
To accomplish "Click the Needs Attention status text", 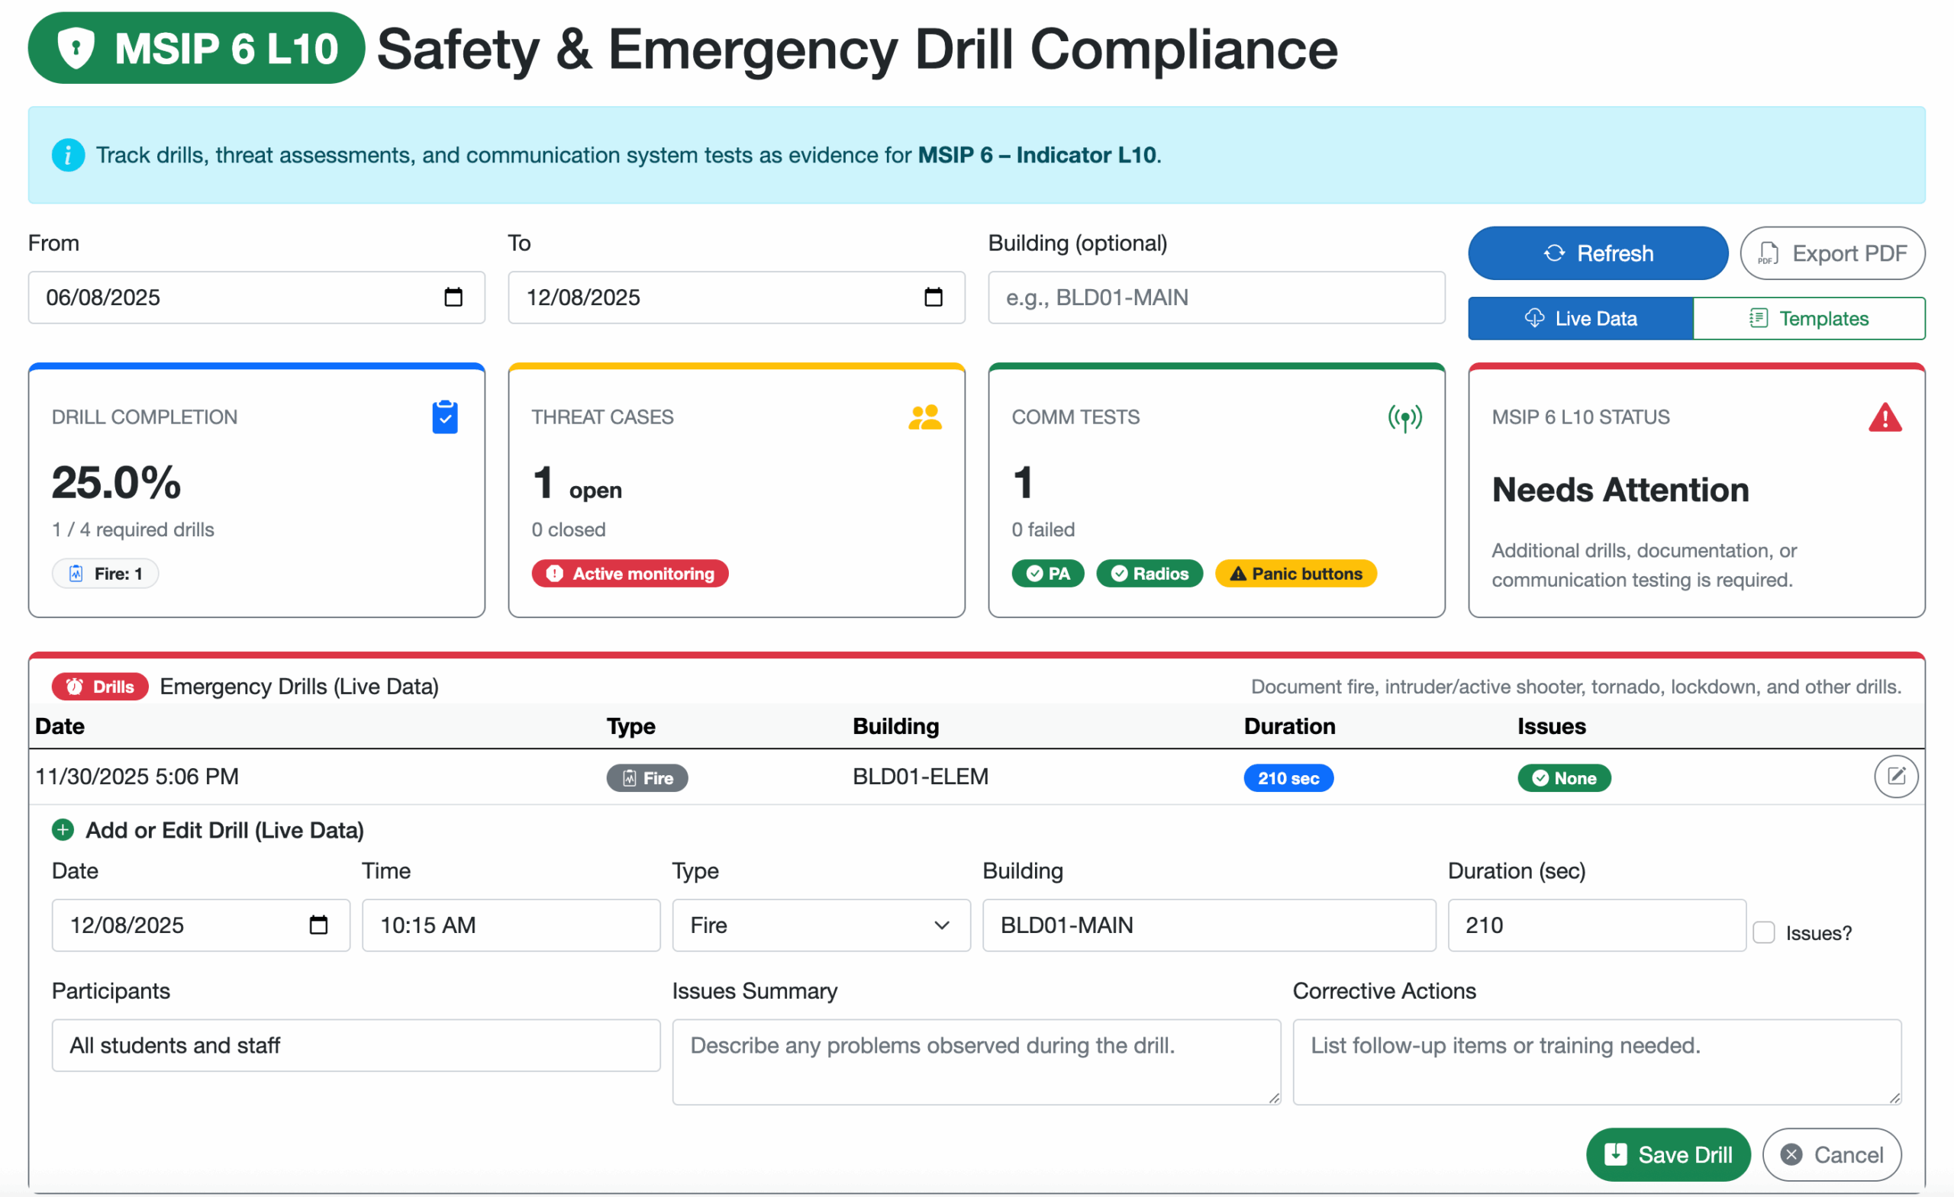I will pos(1620,490).
